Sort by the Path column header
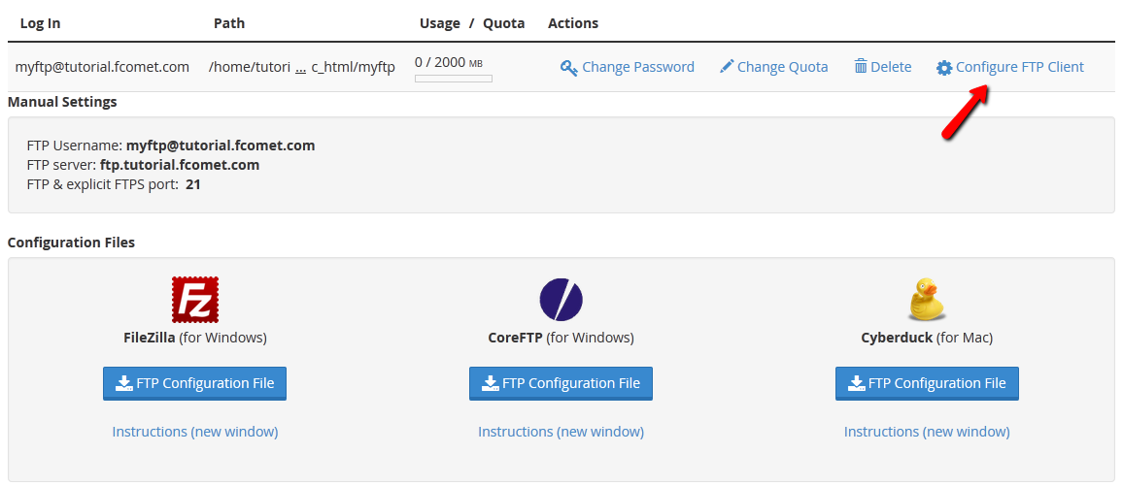The height and width of the screenshot is (486, 1123). coord(229,23)
